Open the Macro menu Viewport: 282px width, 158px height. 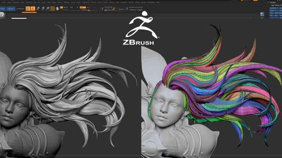click(x=54, y=2)
